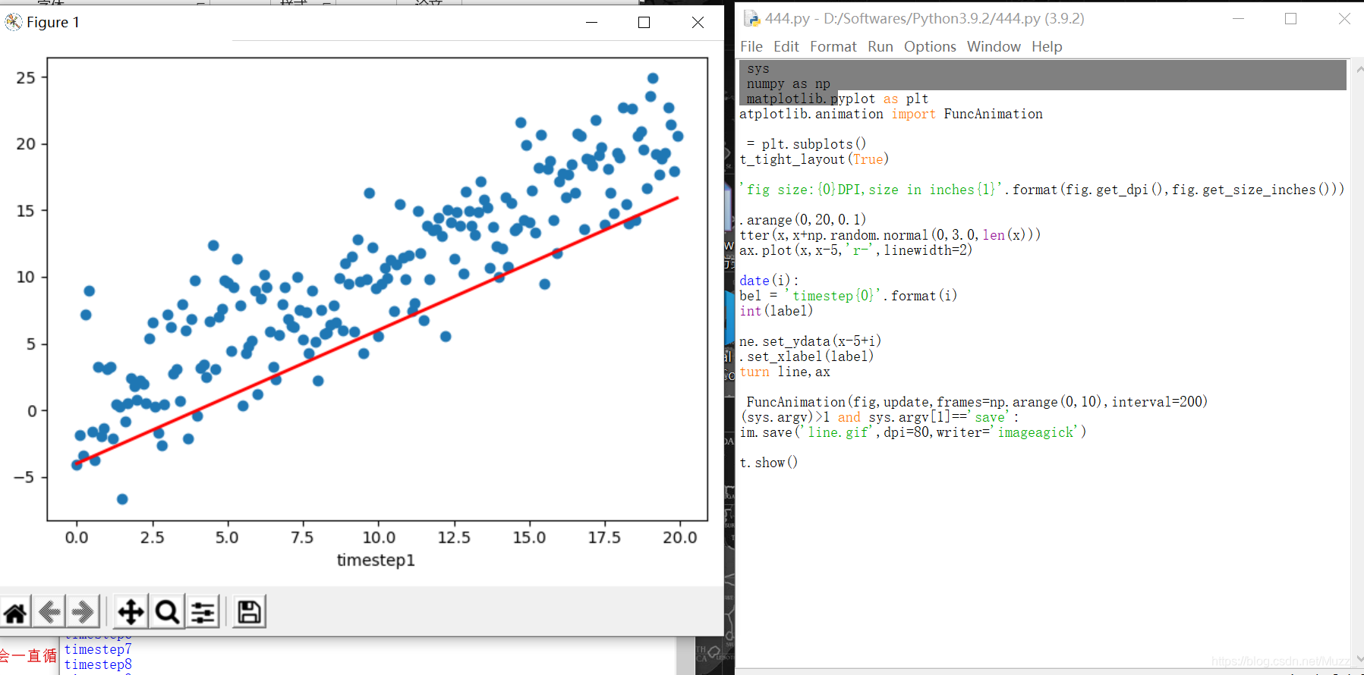Click y-axis tick label 25
Viewport: 1364px width, 675px height.
(26, 77)
